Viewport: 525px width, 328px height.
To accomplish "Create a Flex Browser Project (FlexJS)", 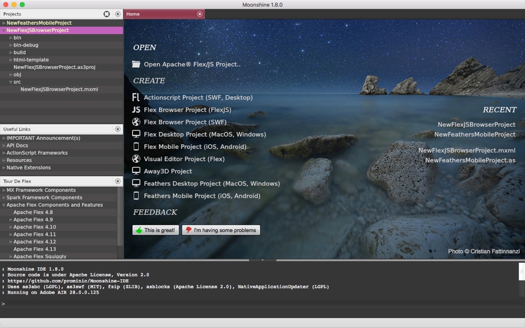I will click(x=187, y=110).
